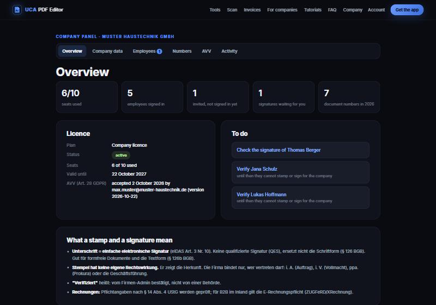Open Tutorials in the navigation bar
This screenshot has height=305, width=436.
pos(312,10)
